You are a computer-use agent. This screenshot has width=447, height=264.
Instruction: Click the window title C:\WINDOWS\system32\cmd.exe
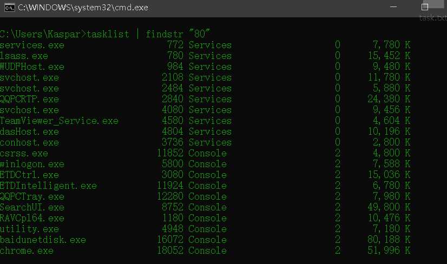pos(83,8)
